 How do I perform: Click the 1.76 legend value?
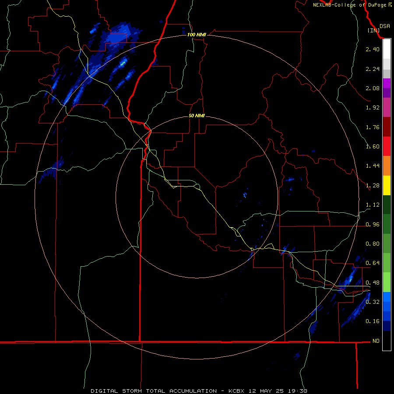point(373,127)
